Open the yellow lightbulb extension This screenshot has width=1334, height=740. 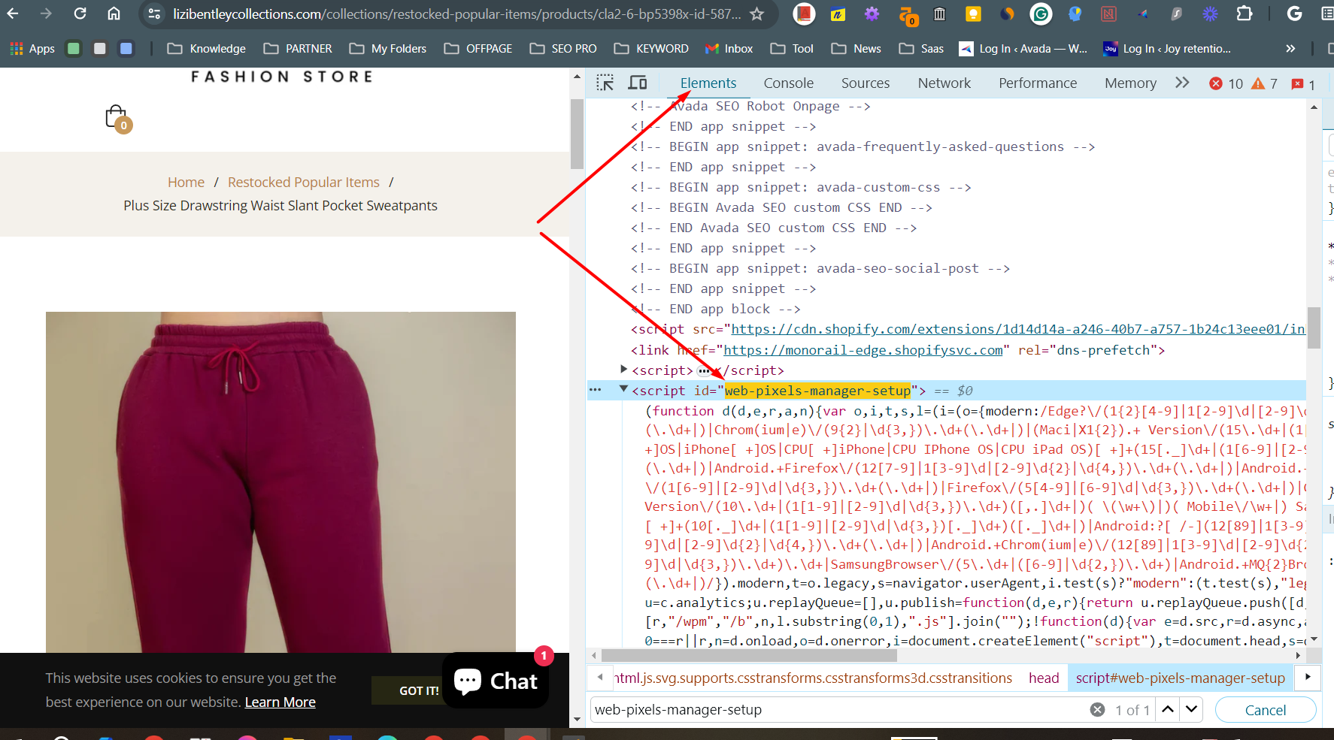[x=973, y=14]
